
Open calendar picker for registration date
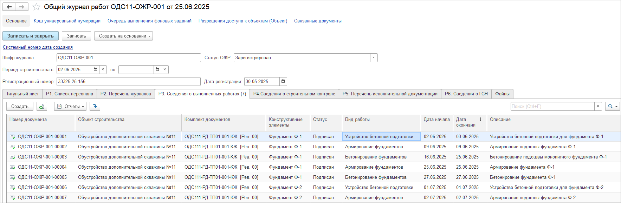tap(283, 81)
